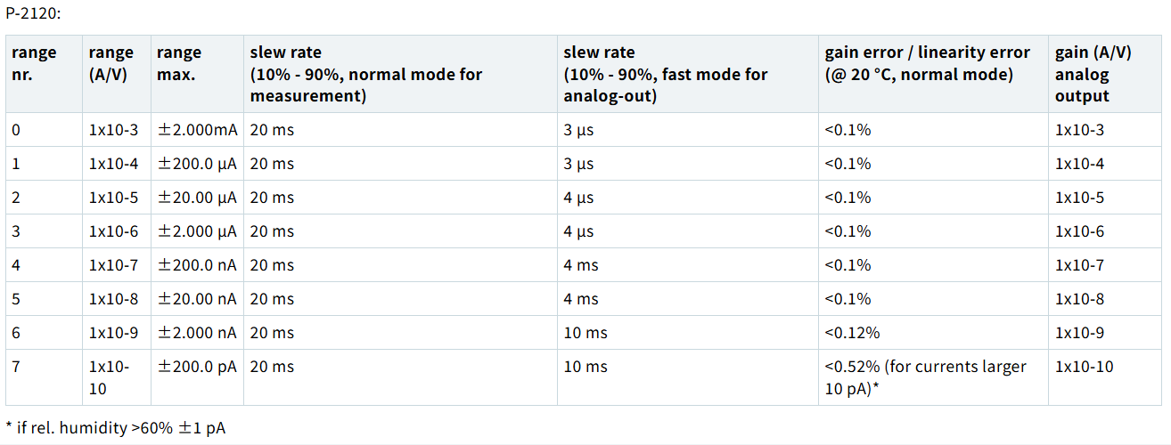Click the ±2.000 nA range max cell

coord(198,333)
